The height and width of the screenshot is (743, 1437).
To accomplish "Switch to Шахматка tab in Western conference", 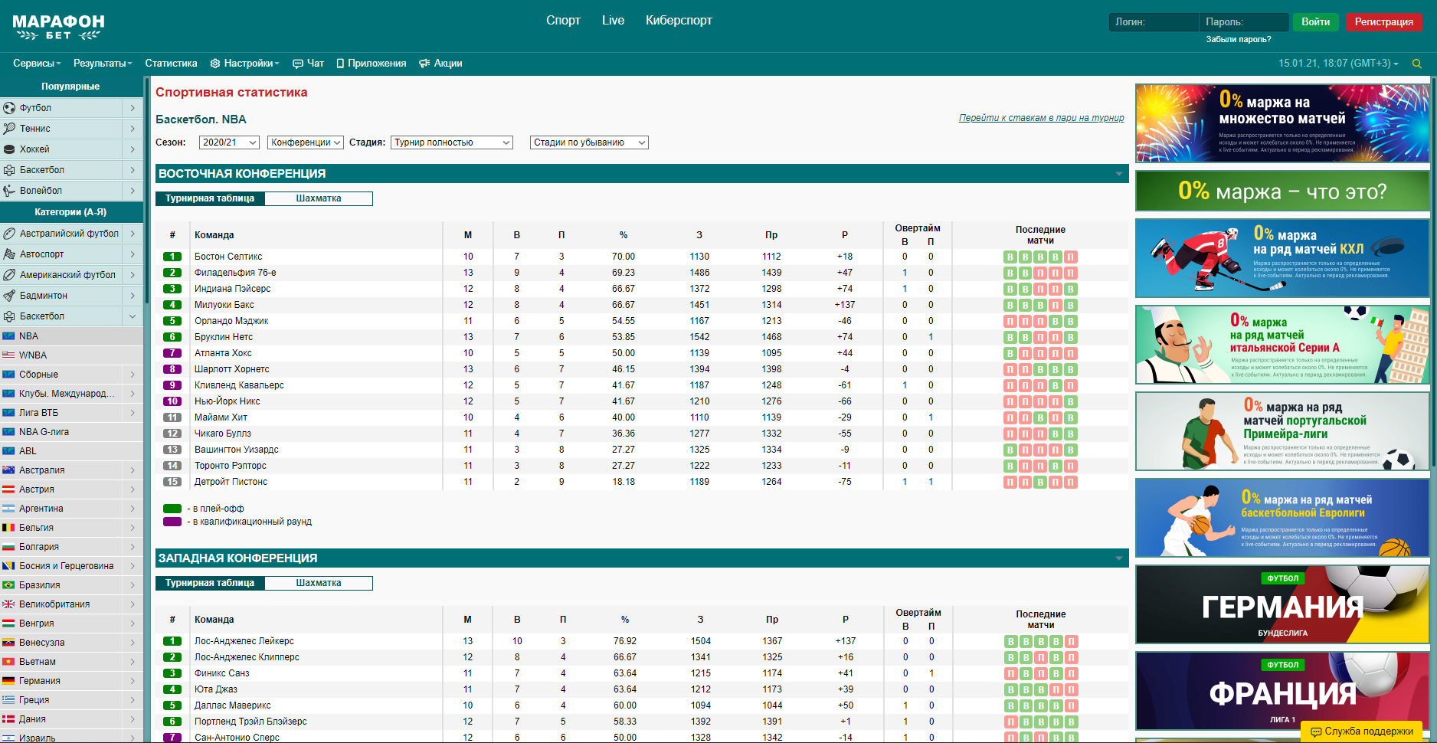I will tap(319, 583).
